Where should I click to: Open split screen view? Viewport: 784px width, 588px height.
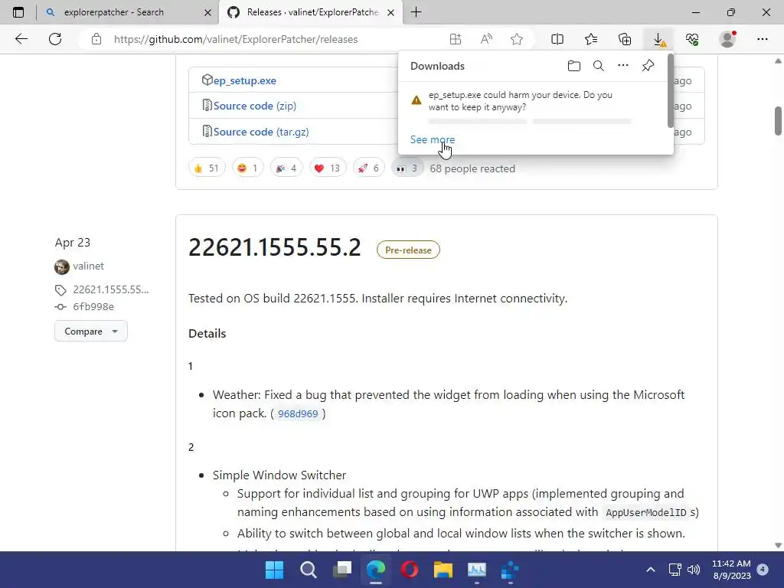(557, 39)
